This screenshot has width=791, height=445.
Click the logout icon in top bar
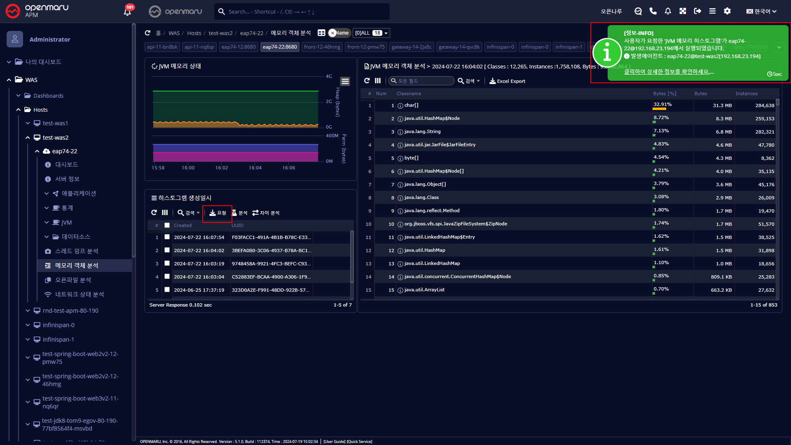(x=697, y=11)
